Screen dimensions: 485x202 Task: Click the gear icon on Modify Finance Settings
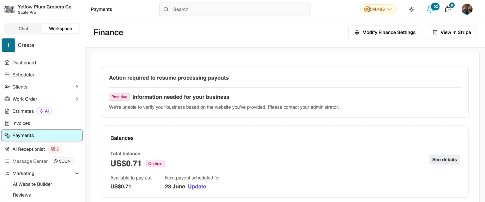357,32
